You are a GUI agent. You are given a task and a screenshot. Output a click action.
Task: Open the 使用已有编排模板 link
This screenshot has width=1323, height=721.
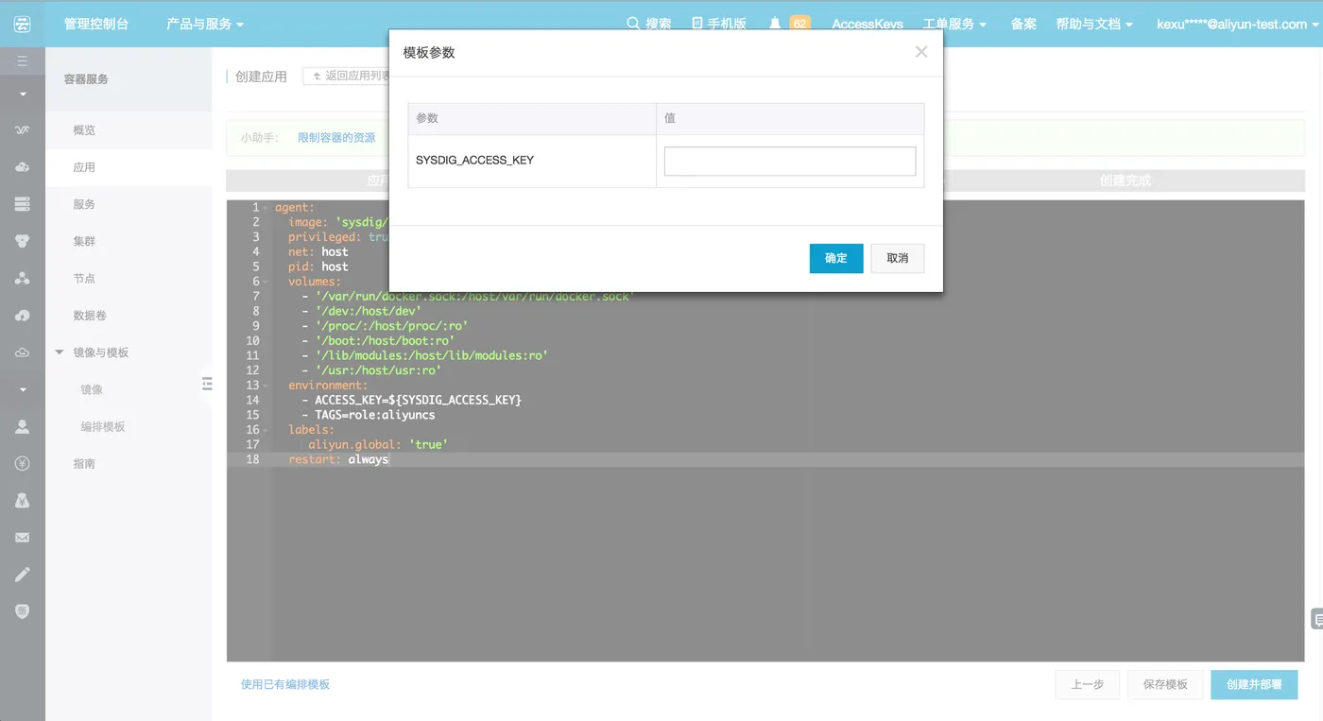point(285,684)
